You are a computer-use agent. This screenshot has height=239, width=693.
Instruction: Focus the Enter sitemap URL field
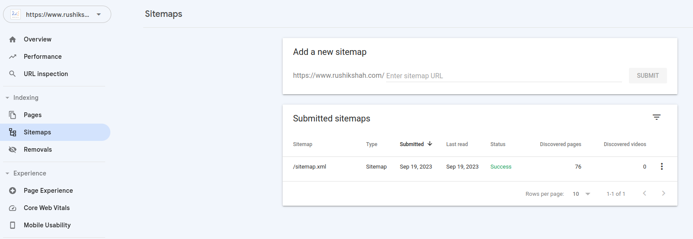[x=504, y=76]
